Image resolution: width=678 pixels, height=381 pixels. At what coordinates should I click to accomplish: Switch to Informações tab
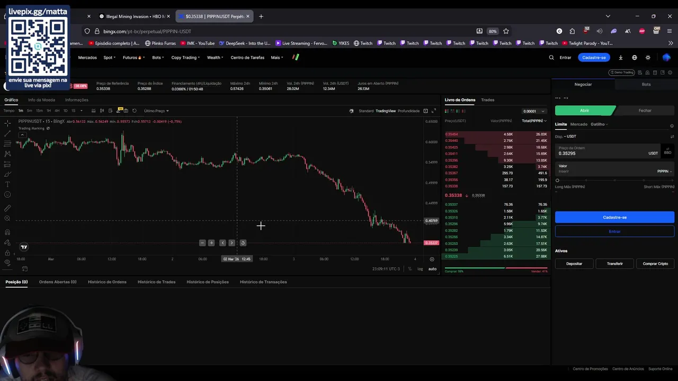tap(77, 100)
